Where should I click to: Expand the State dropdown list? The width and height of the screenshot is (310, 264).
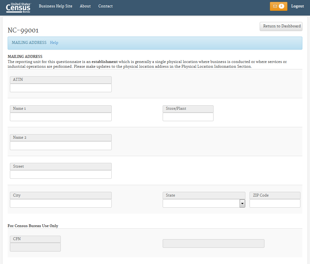pos(242,203)
